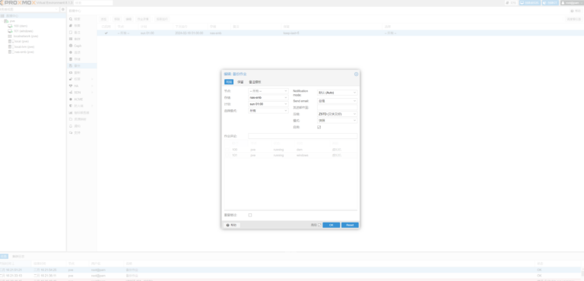Select the nas-smb (pve) storage node
584x281 pixels.
coord(24,52)
